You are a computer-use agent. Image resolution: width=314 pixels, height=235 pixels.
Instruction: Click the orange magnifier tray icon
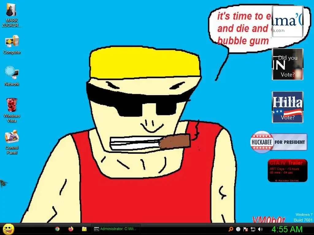(231, 229)
